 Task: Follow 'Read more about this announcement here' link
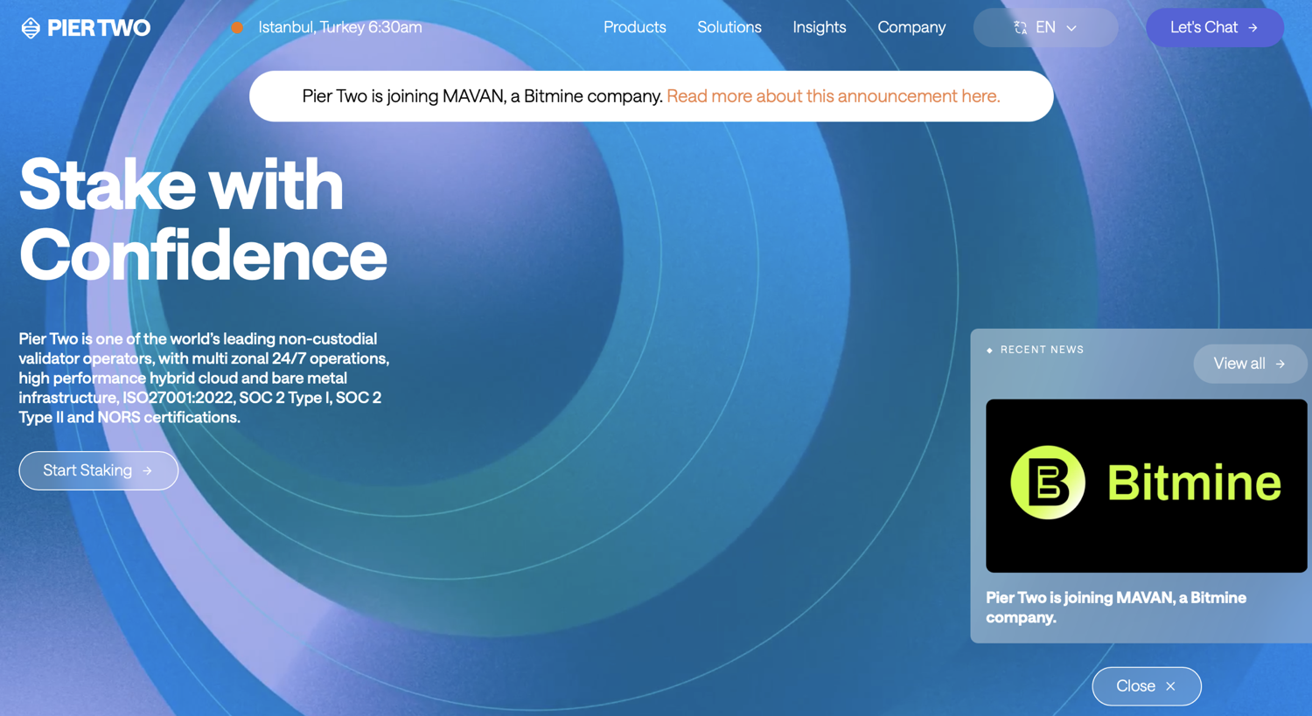point(834,96)
